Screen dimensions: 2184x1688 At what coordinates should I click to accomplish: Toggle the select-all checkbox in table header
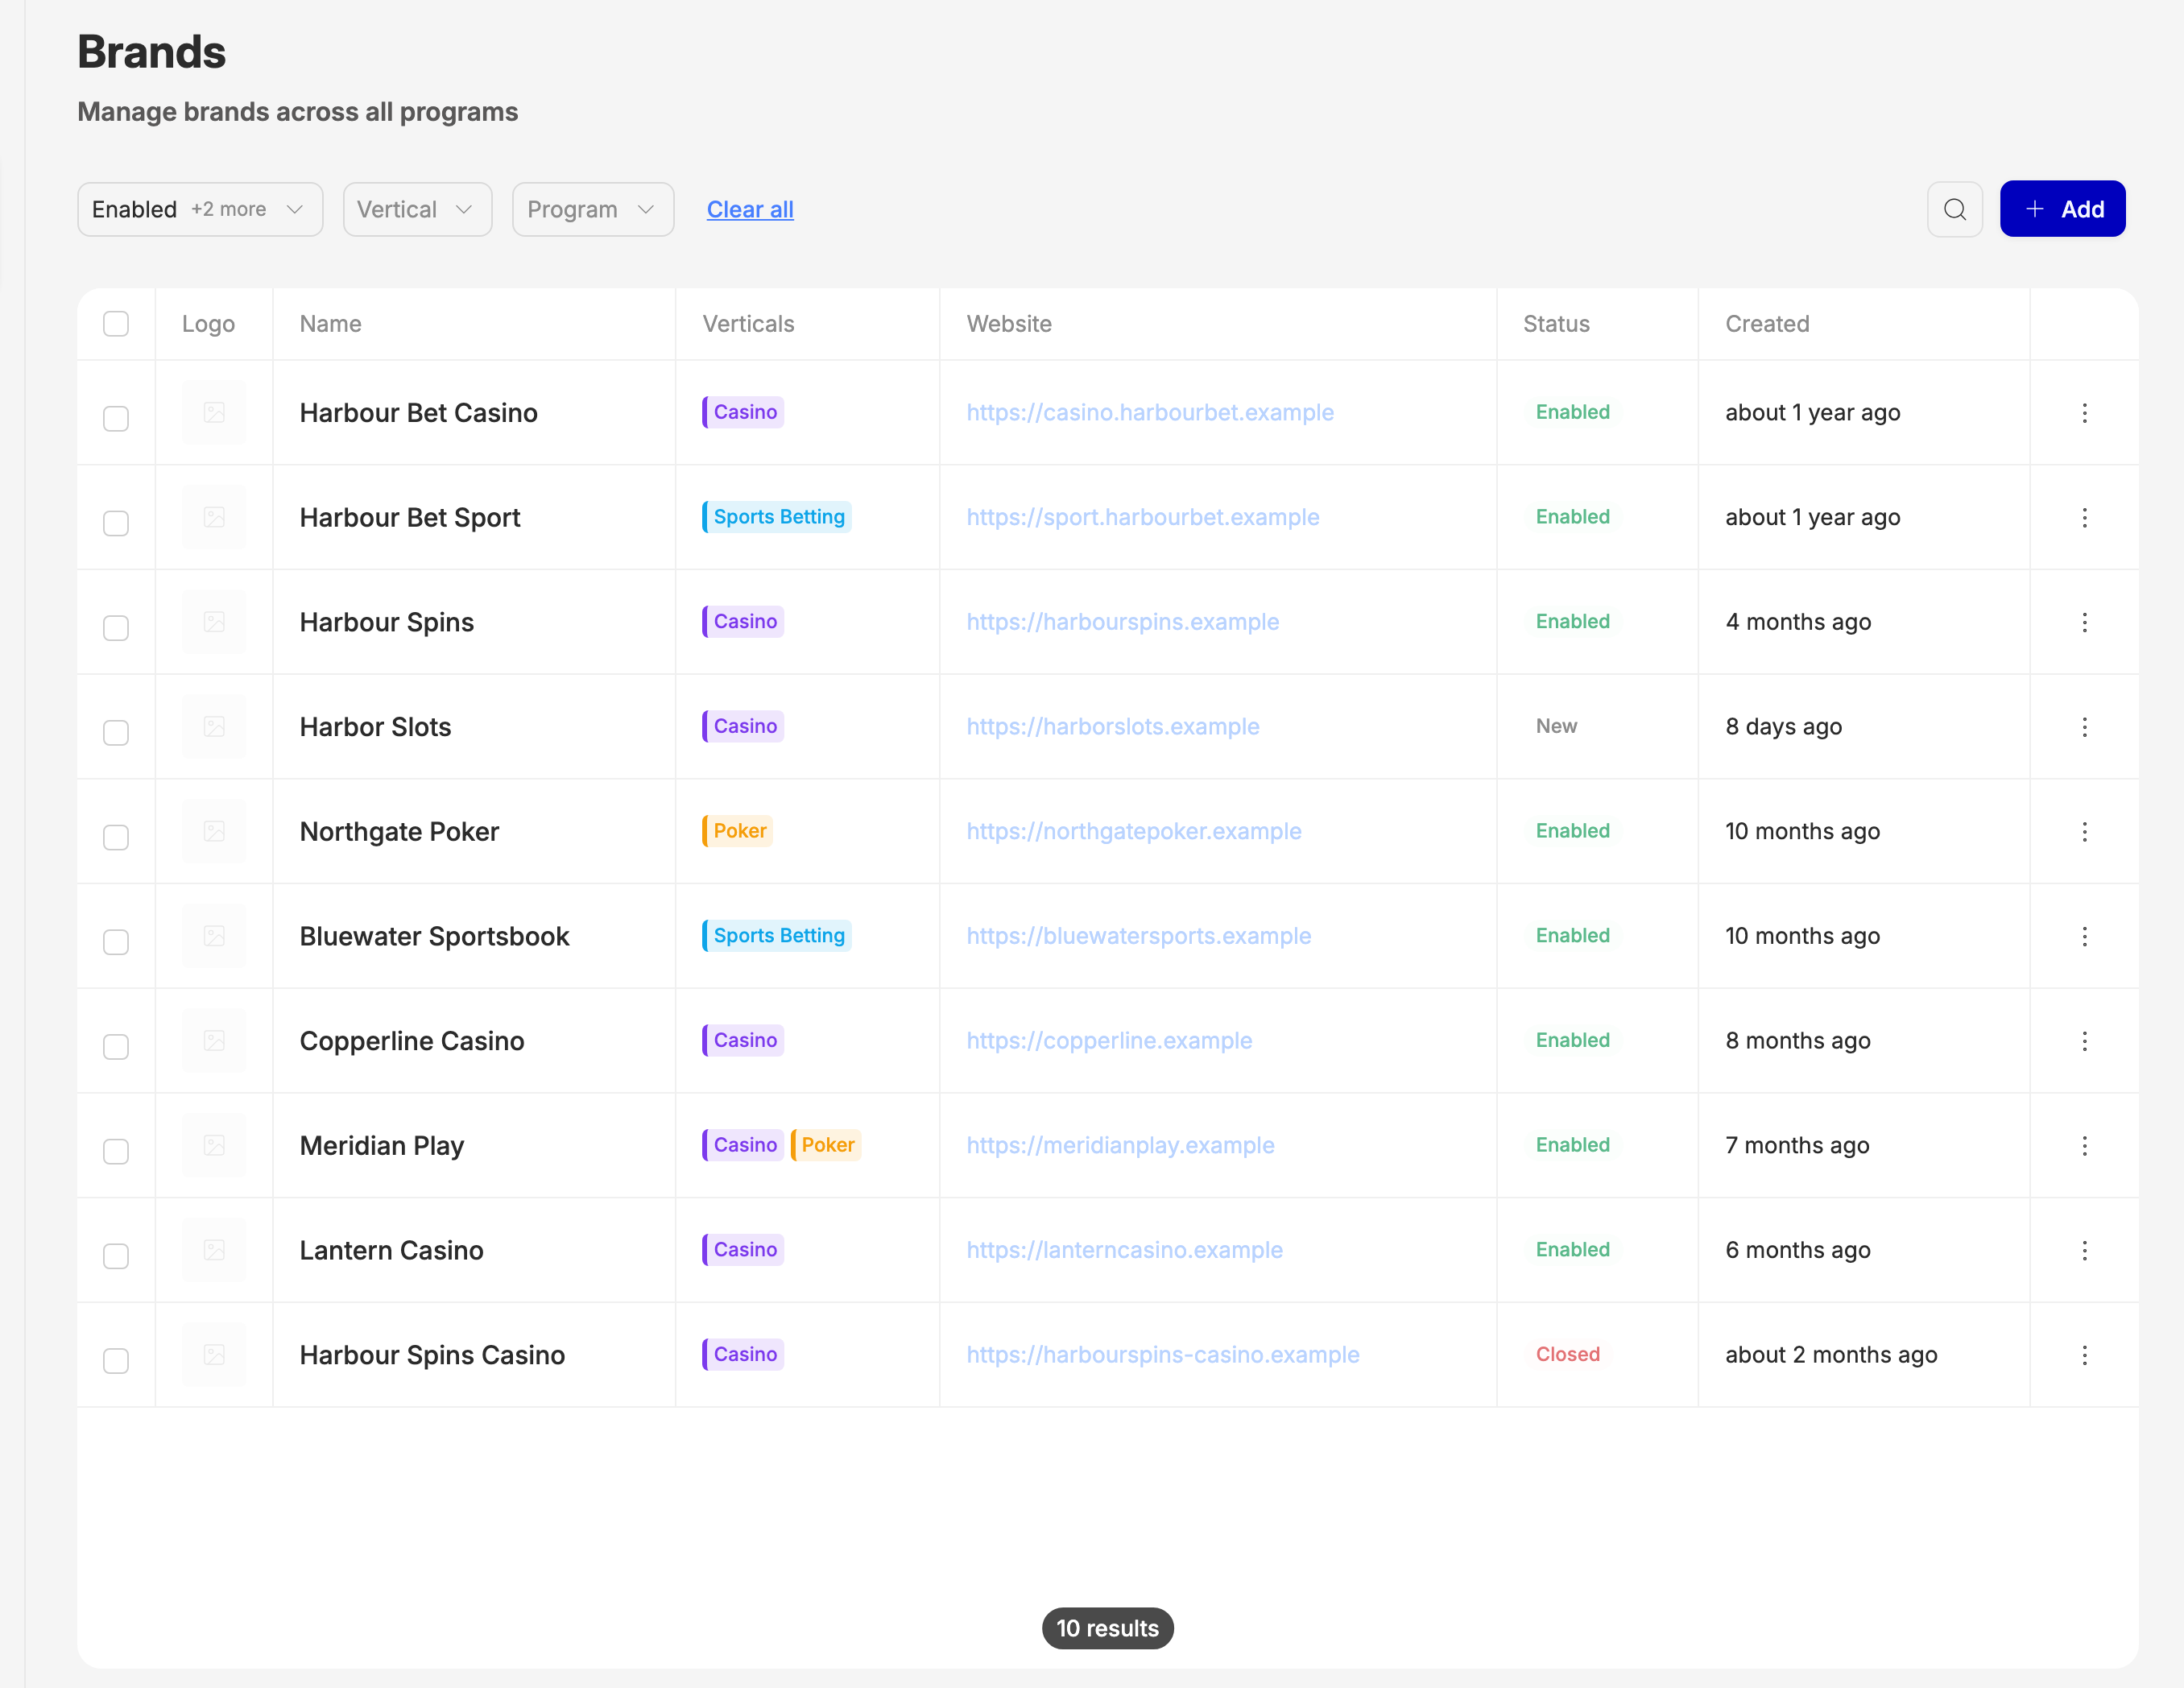(116, 324)
